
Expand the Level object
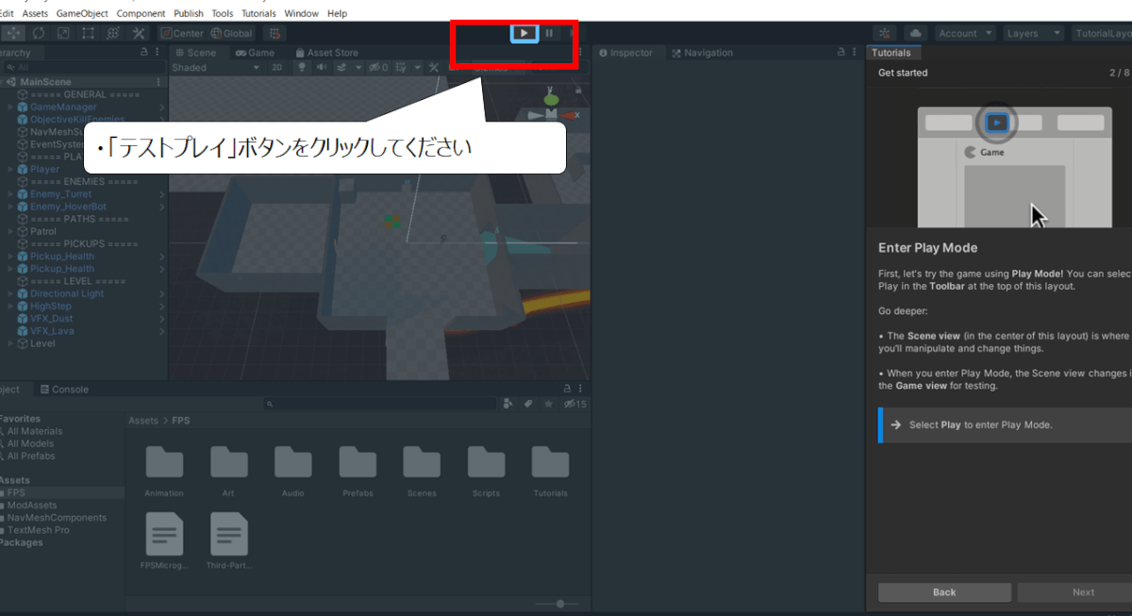pos(10,343)
